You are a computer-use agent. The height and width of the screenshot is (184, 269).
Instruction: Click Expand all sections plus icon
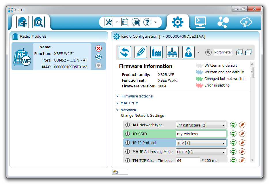point(239,52)
